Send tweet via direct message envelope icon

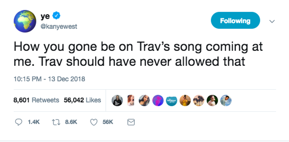pyautogui.click(x=131, y=122)
